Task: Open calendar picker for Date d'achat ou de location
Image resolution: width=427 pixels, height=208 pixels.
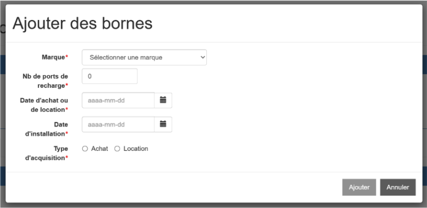Action: 163,100
